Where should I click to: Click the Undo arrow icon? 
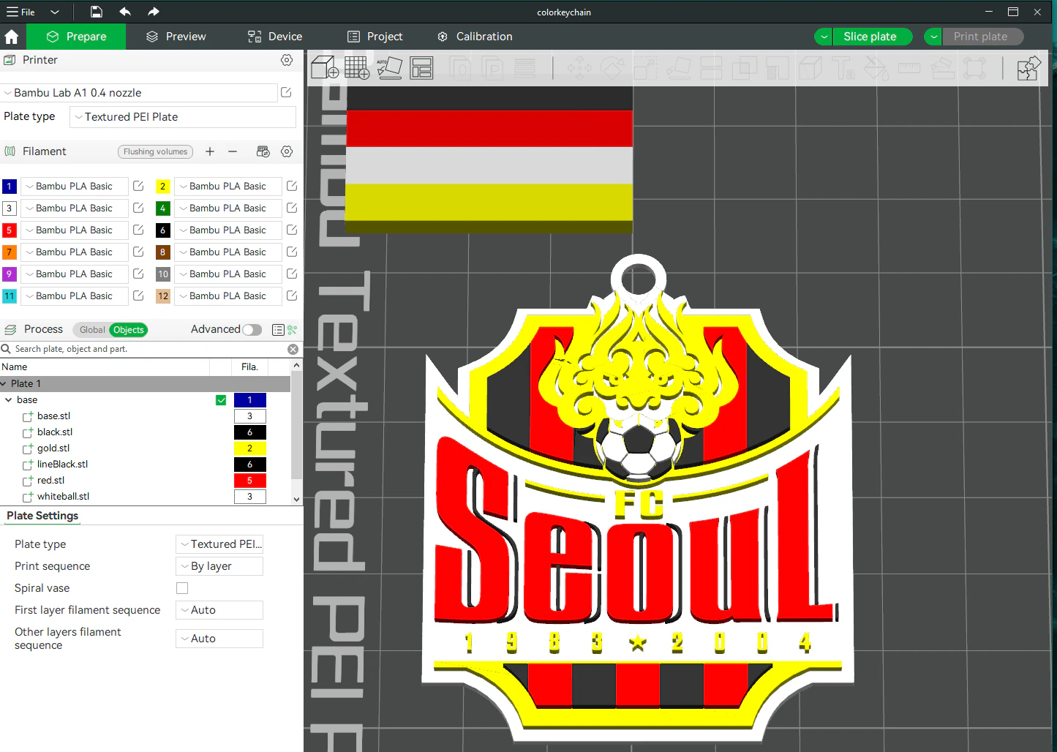[x=125, y=12]
